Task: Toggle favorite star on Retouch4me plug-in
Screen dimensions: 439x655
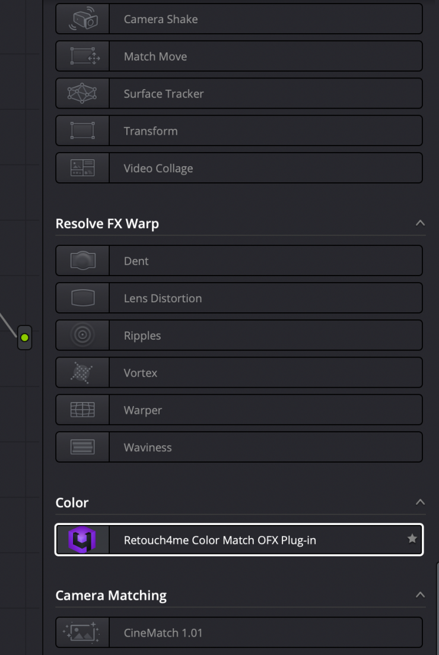Action: [x=412, y=539]
